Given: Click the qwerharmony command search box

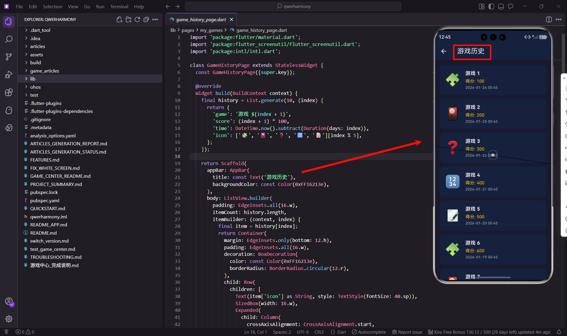Looking at the screenshot, I should tap(293, 6).
